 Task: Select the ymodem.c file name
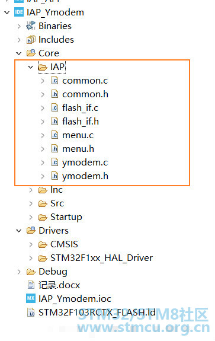coord(85,162)
